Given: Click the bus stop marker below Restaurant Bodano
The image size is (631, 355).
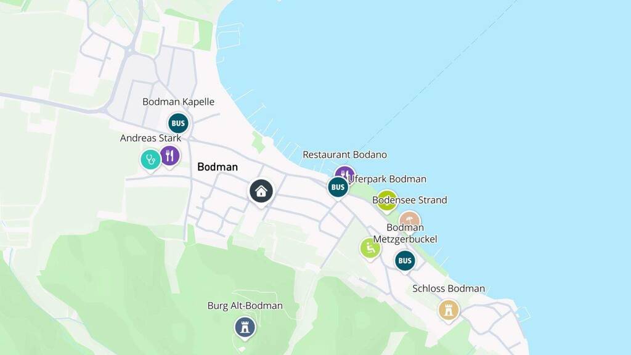Looking at the screenshot, I should [x=338, y=187].
